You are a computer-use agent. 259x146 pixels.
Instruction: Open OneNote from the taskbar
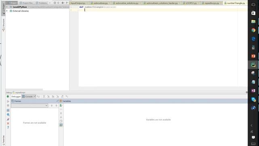point(253,90)
